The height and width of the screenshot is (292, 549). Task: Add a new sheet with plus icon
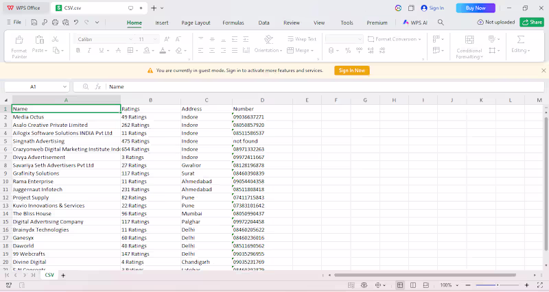(x=63, y=276)
